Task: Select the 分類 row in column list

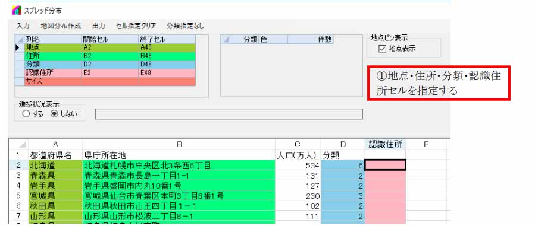Action: 105,64
